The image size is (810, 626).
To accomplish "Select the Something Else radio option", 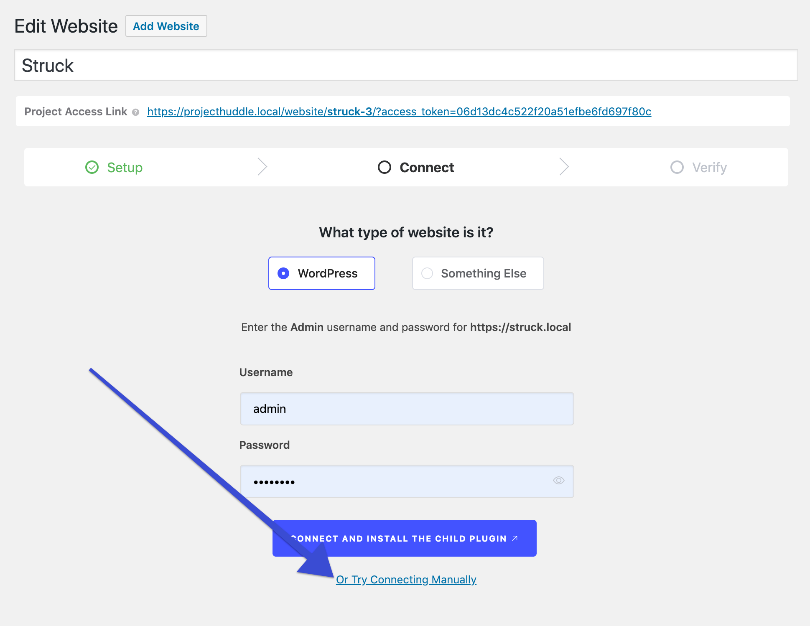I will pos(427,273).
